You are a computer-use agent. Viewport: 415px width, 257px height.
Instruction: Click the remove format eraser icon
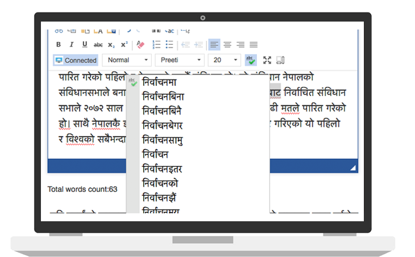click(140, 44)
